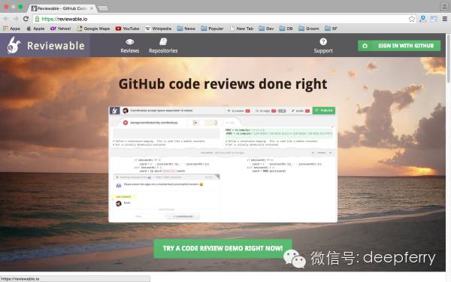Expand the DB bookmarks folder

pos(286,29)
